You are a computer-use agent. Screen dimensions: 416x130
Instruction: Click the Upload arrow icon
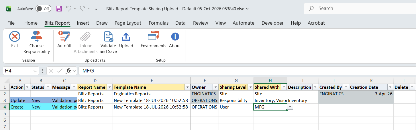[x=126, y=37]
